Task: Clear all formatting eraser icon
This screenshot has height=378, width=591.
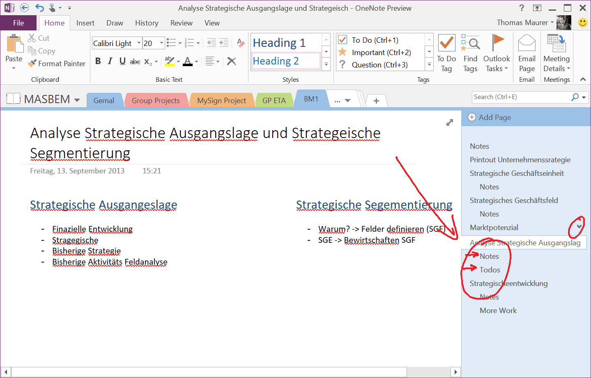Action: (241, 42)
